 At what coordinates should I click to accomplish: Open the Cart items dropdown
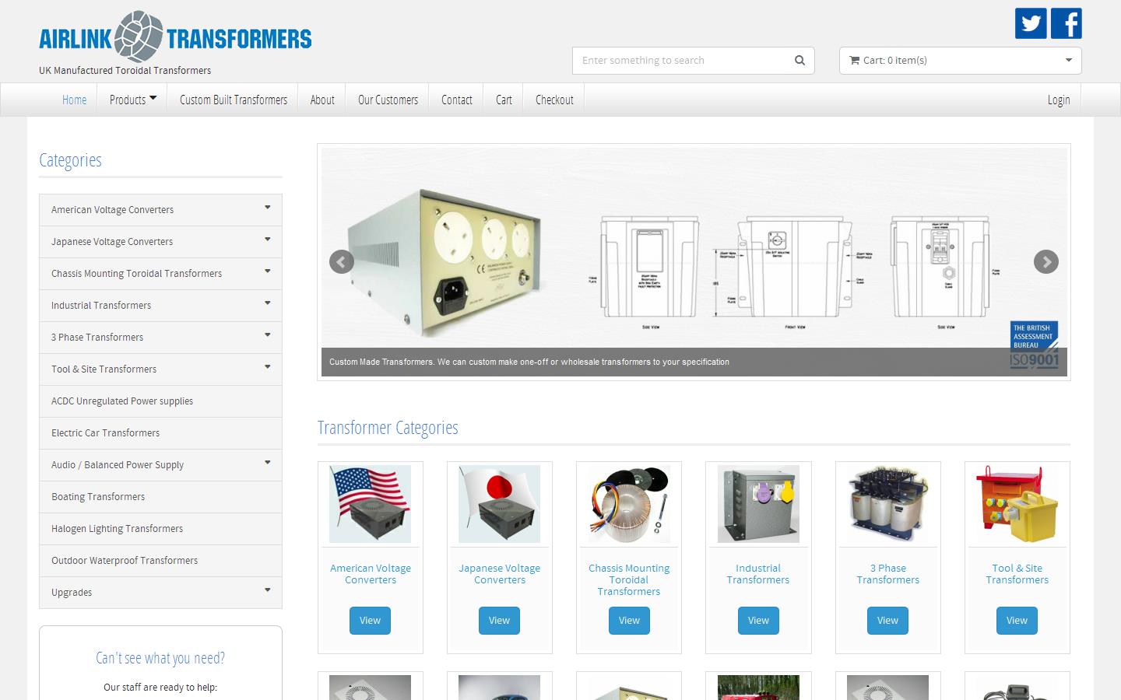pos(1067,60)
